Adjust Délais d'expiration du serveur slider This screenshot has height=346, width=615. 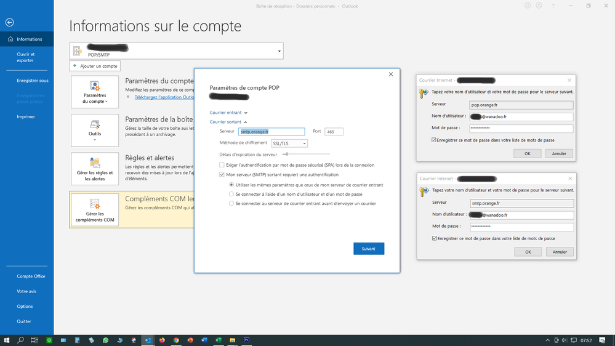pos(285,154)
